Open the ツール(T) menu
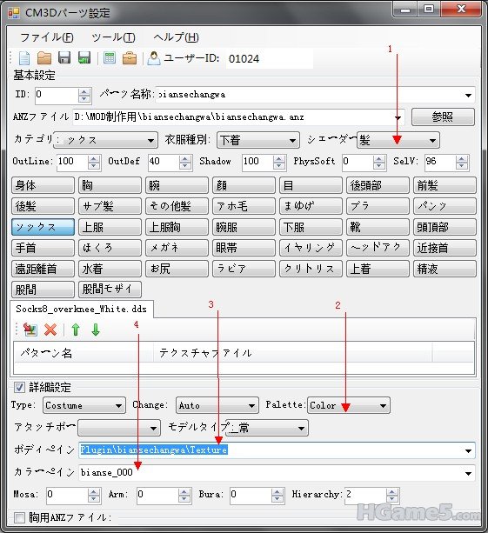The image size is (488, 533). [x=113, y=37]
